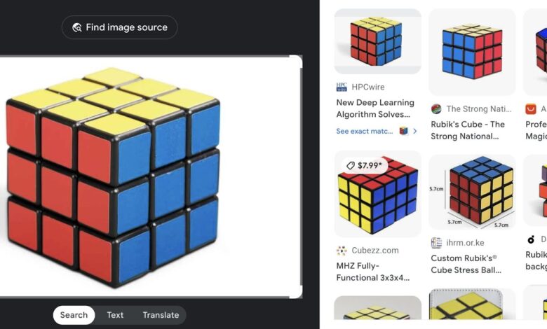This screenshot has width=547, height=329.
Task: Open the MHZ Fully-Functional 3x3x4 result title
Action: click(x=373, y=272)
